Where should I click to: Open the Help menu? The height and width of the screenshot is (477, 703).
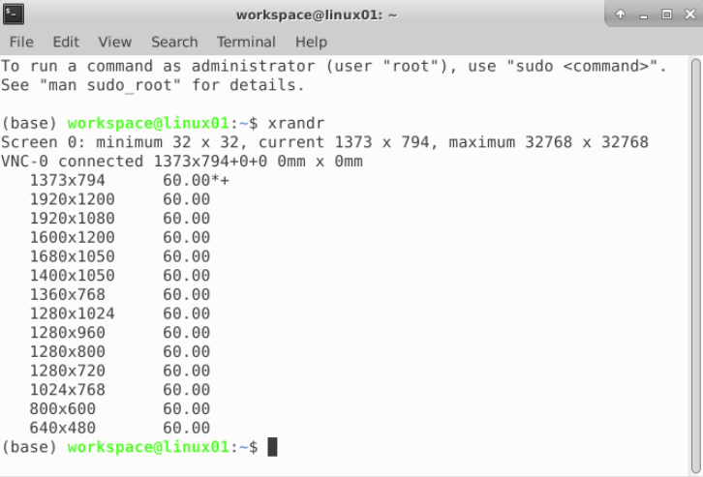311,43
